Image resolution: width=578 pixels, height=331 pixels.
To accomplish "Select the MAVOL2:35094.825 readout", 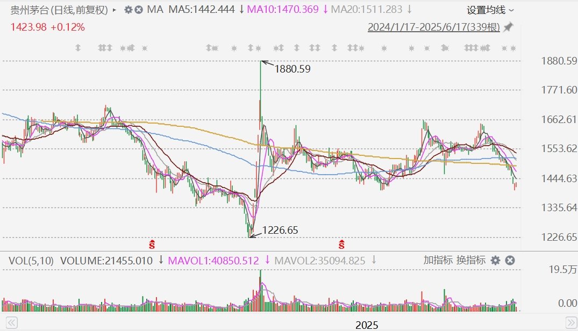I will [x=320, y=261].
